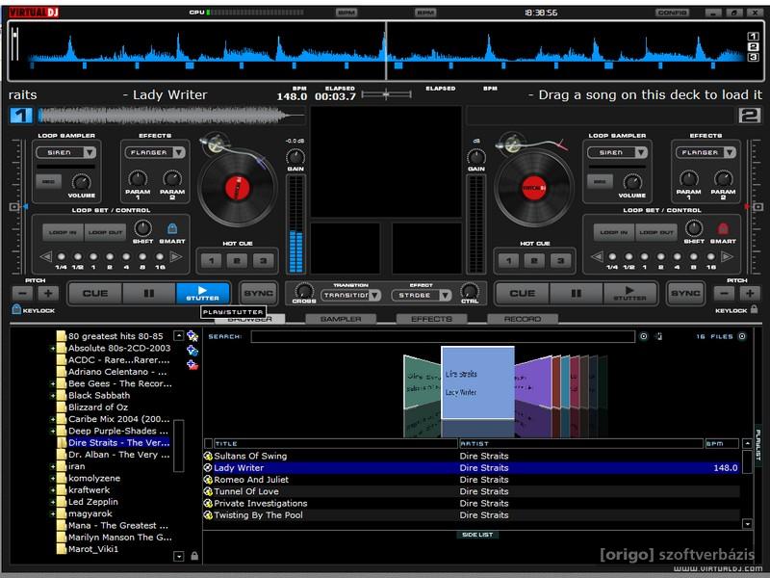The width and height of the screenshot is (770, 578).
Task: Pause deck 2
Action: [x=576, y=293]
